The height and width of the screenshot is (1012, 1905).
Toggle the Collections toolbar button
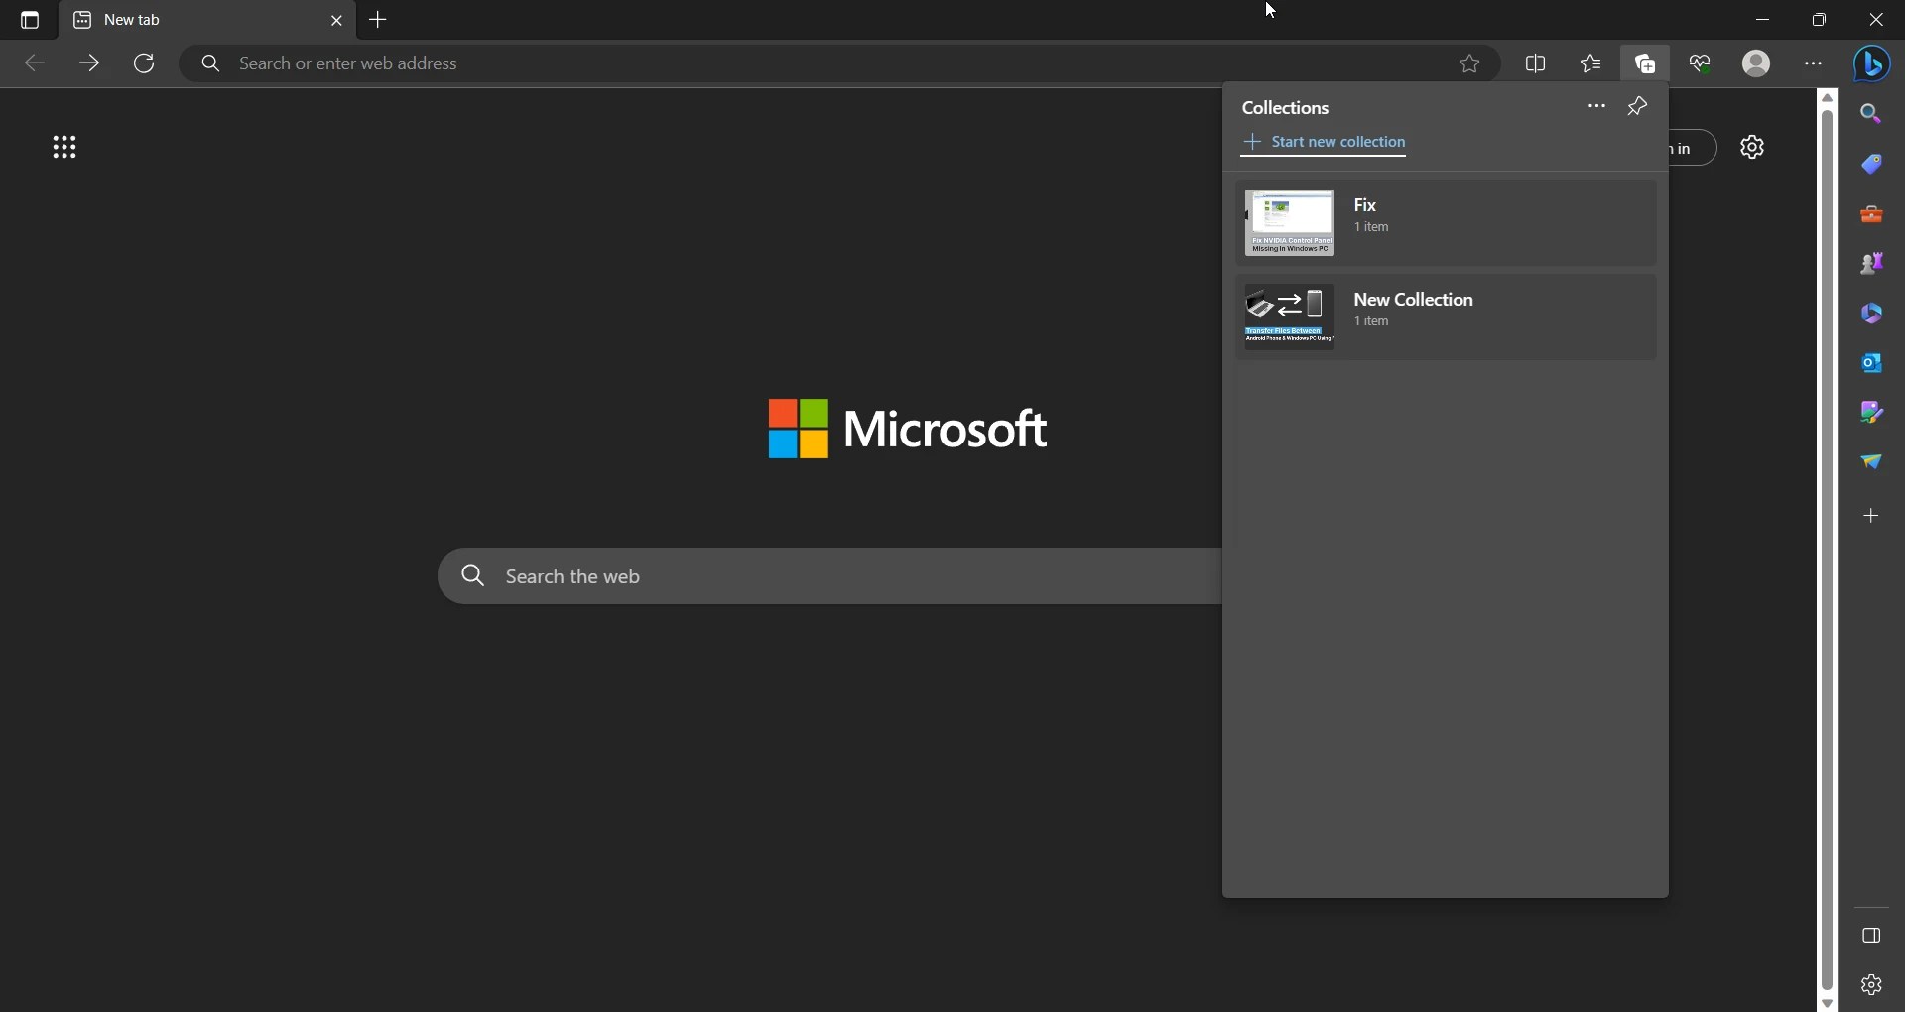pos(1647,64)
